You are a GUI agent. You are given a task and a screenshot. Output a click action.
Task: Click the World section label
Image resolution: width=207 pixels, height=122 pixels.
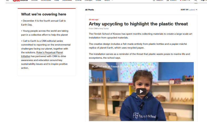(24, 1)
